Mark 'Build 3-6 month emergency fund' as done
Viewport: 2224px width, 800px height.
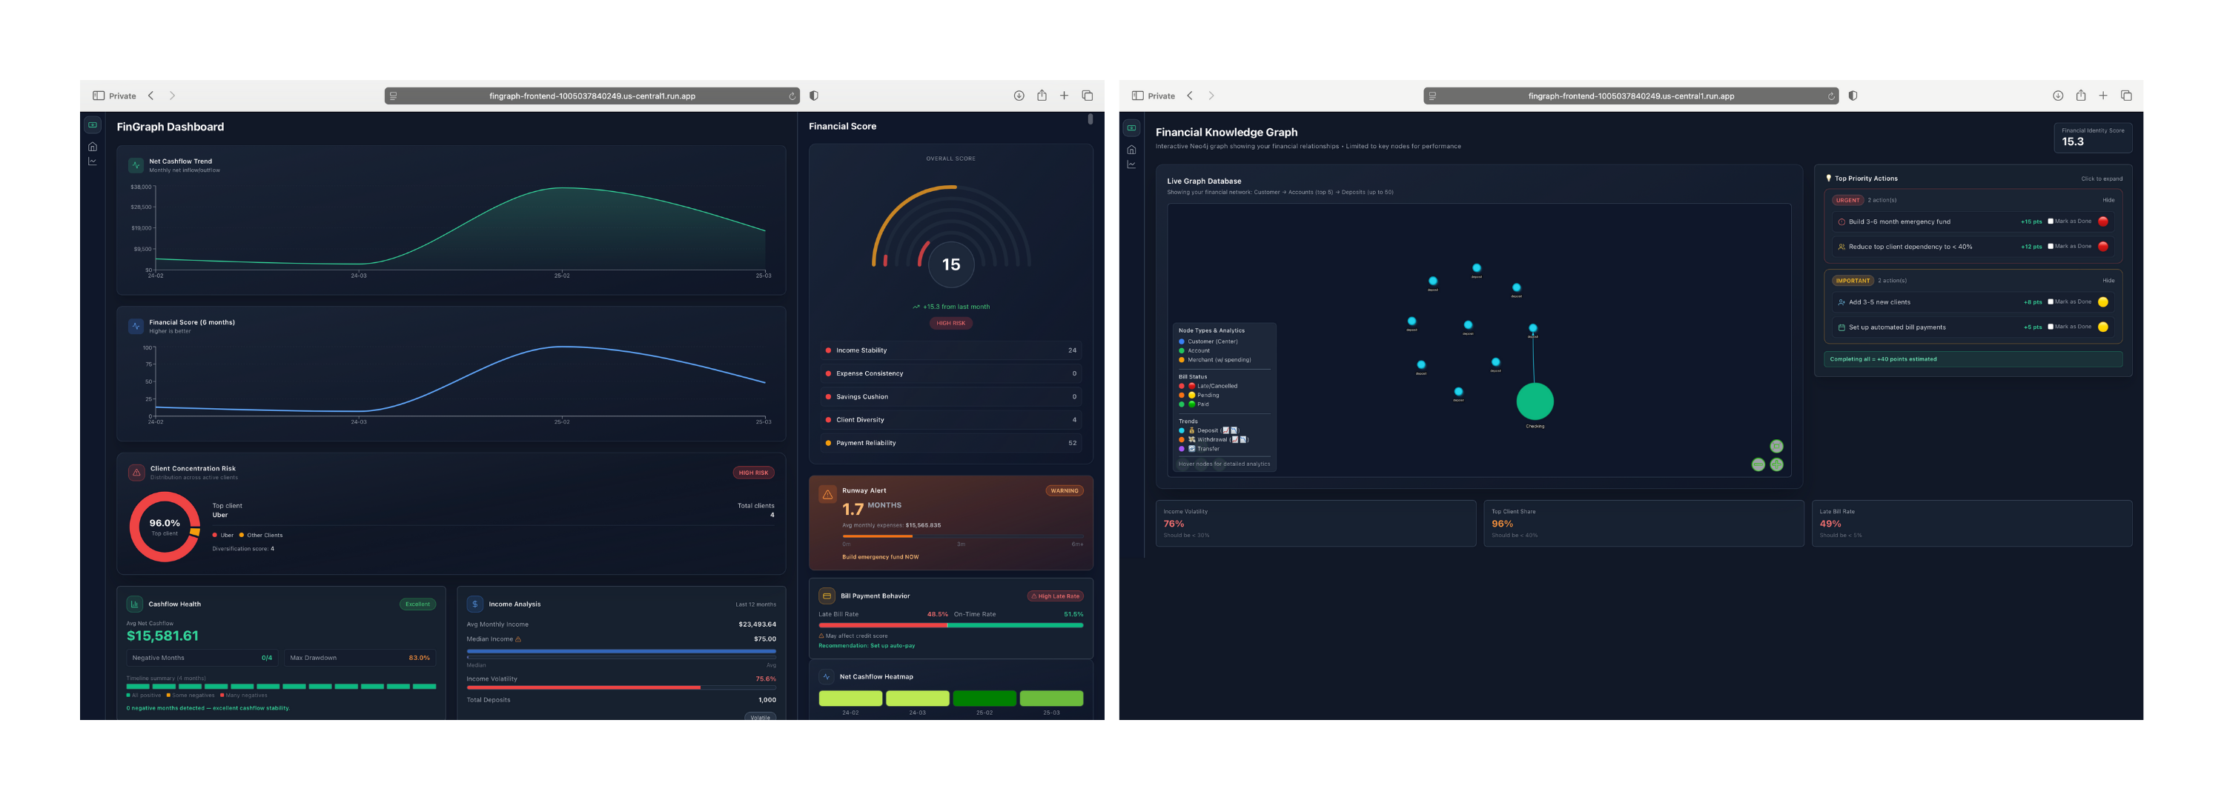coord(2051,221)
